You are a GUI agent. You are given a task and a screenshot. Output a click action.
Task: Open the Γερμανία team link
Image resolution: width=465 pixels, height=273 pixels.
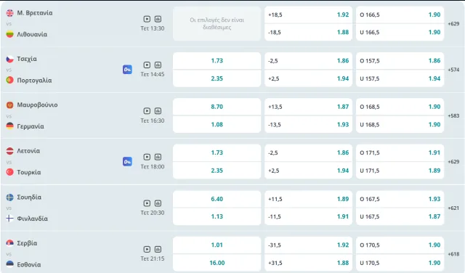tap(31, 126)
